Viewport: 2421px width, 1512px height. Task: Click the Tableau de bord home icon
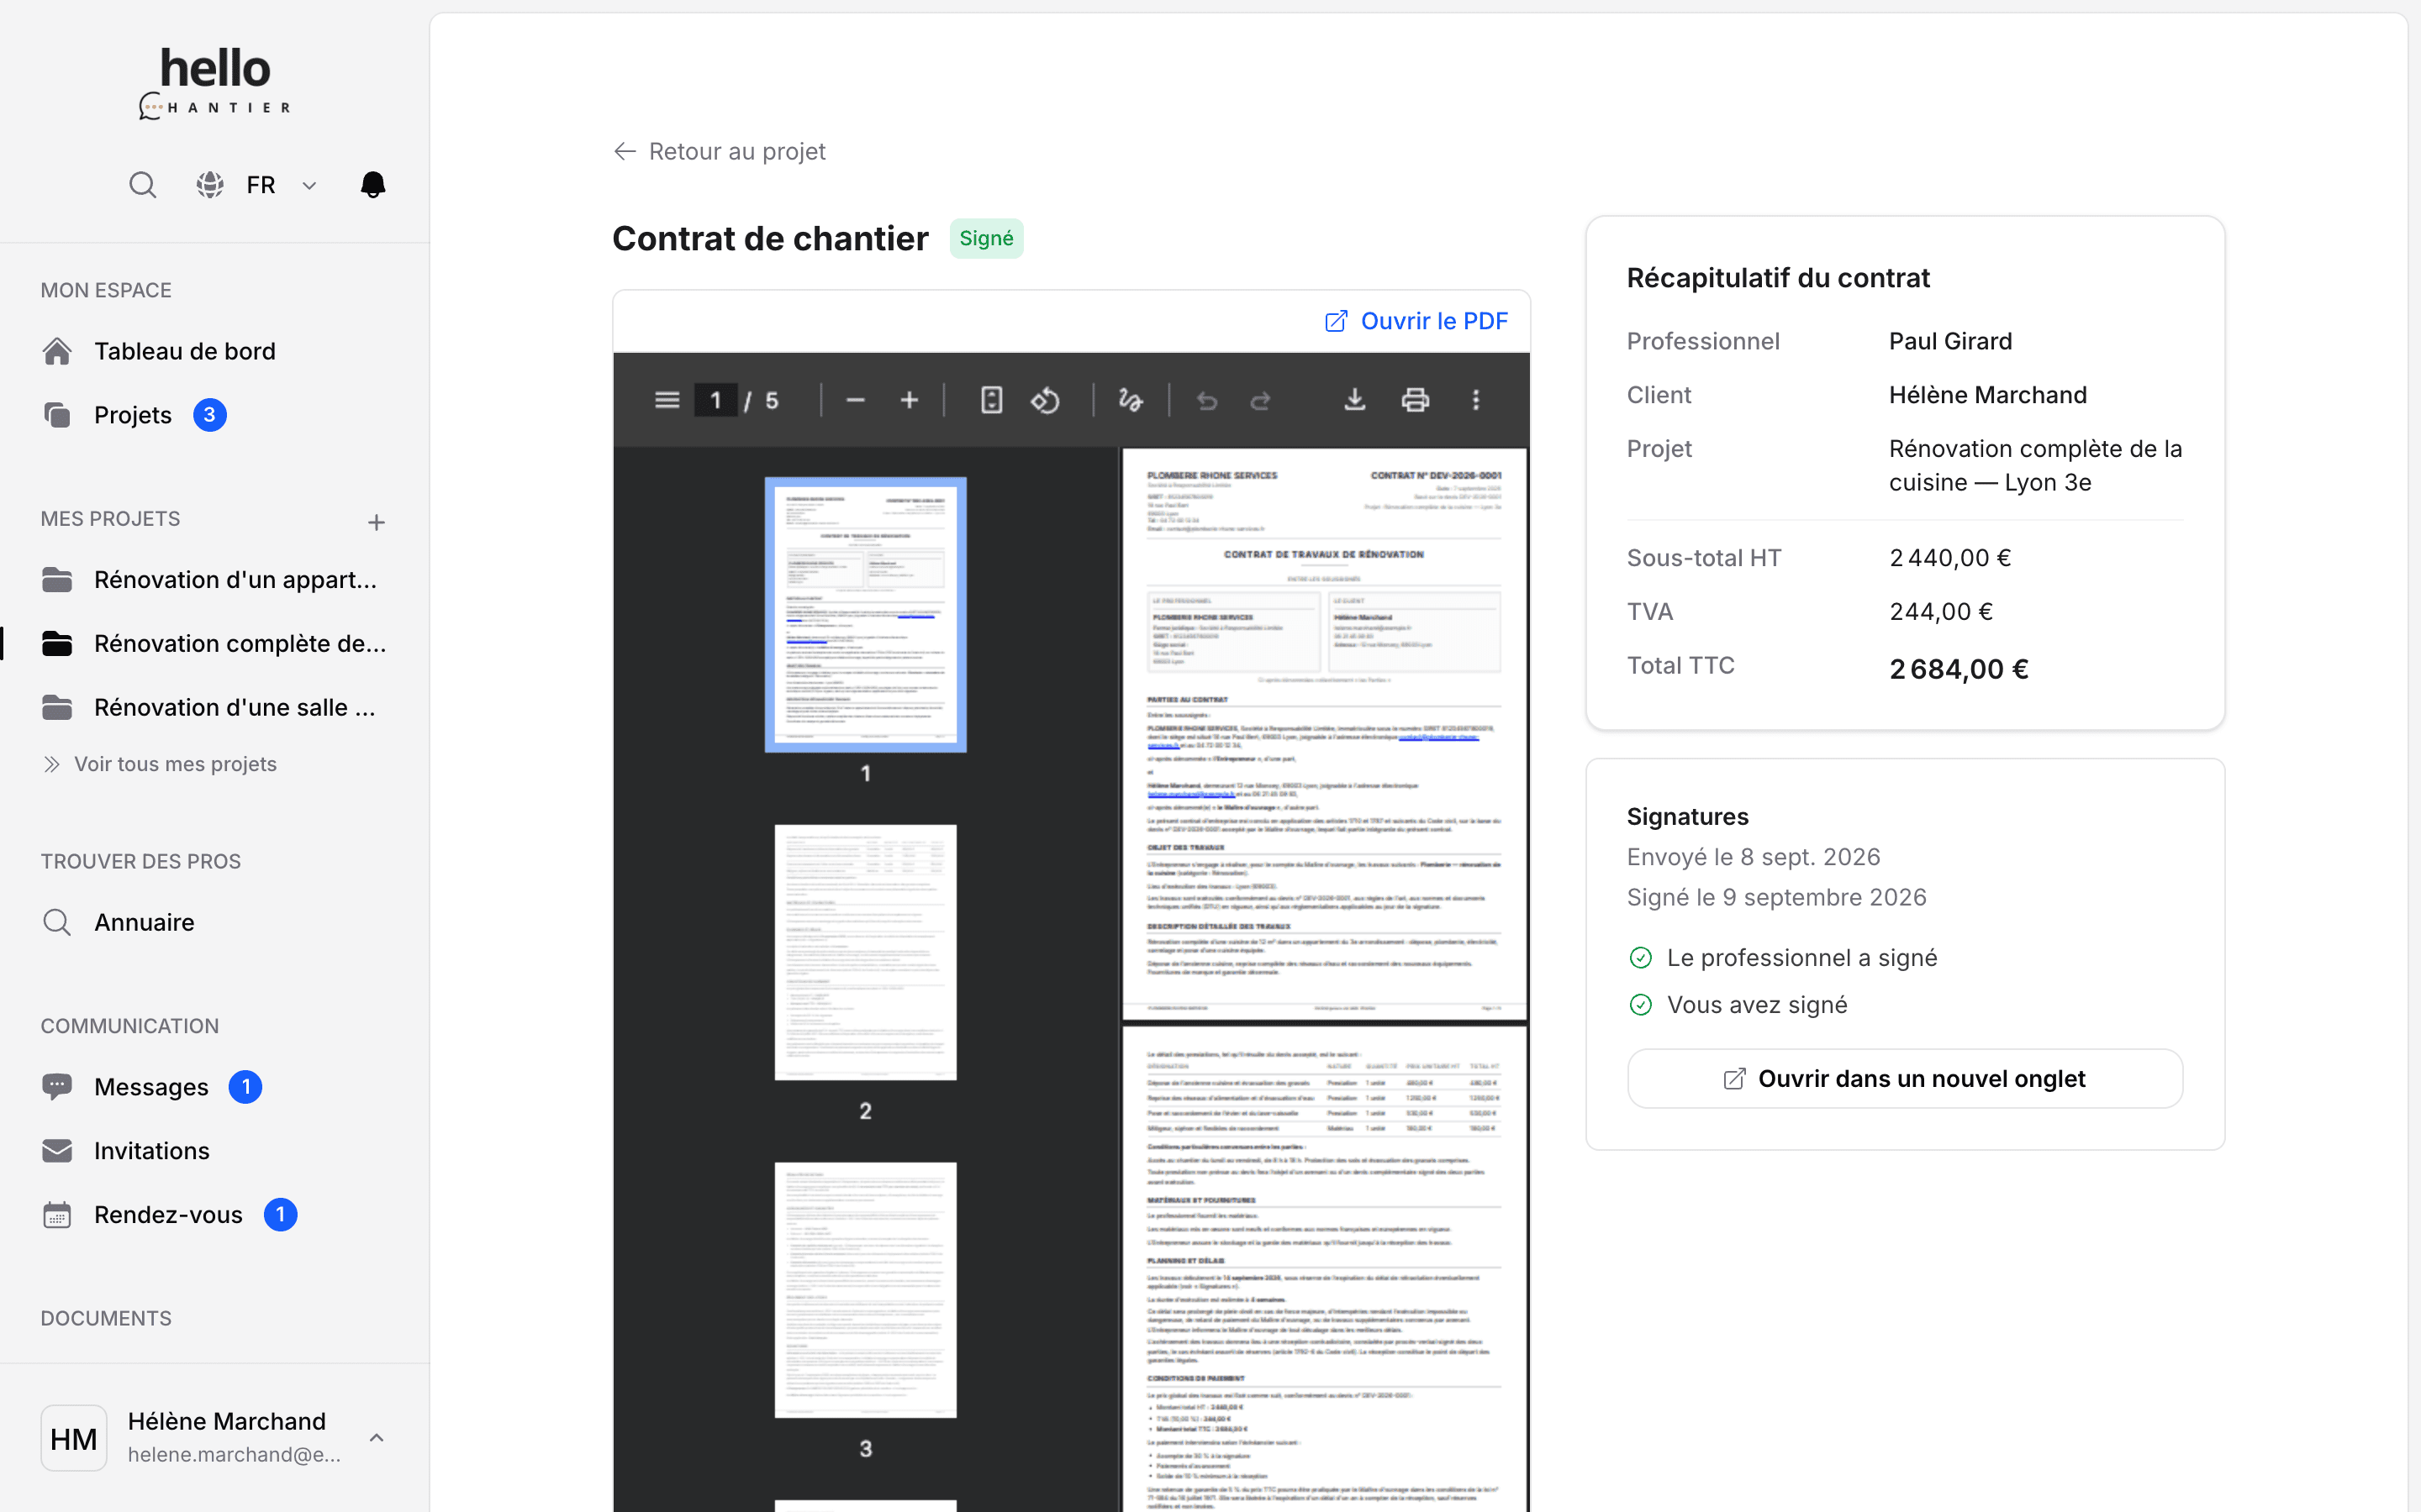[x=57, y=351]
